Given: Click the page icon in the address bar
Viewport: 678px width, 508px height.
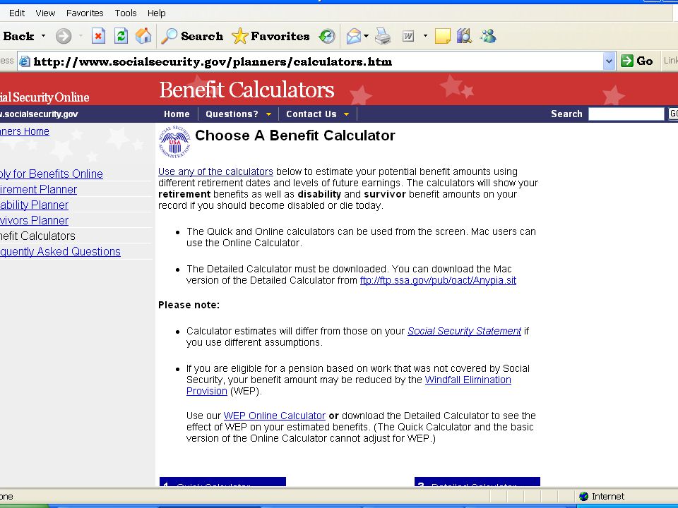Looking at the screenshot, I should coord(25,61).
